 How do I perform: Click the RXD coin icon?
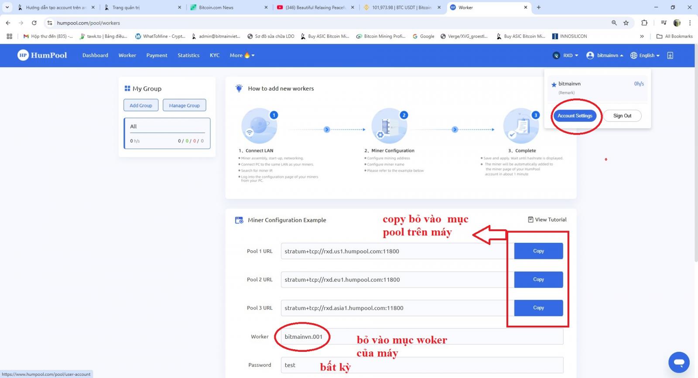click(556, 55)
